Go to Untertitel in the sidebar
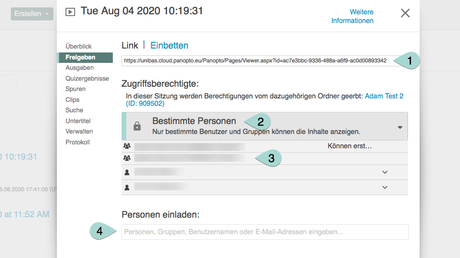Viewport: 460px width, 258px height. [78, 121]
